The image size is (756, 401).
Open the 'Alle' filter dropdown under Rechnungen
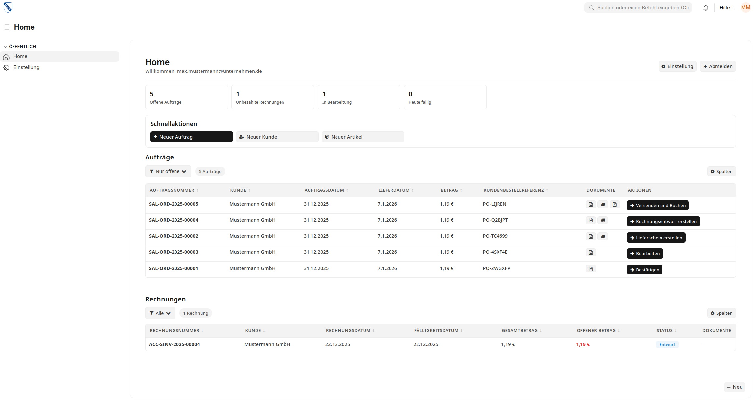pyautogui.click(x=160, y=313)
